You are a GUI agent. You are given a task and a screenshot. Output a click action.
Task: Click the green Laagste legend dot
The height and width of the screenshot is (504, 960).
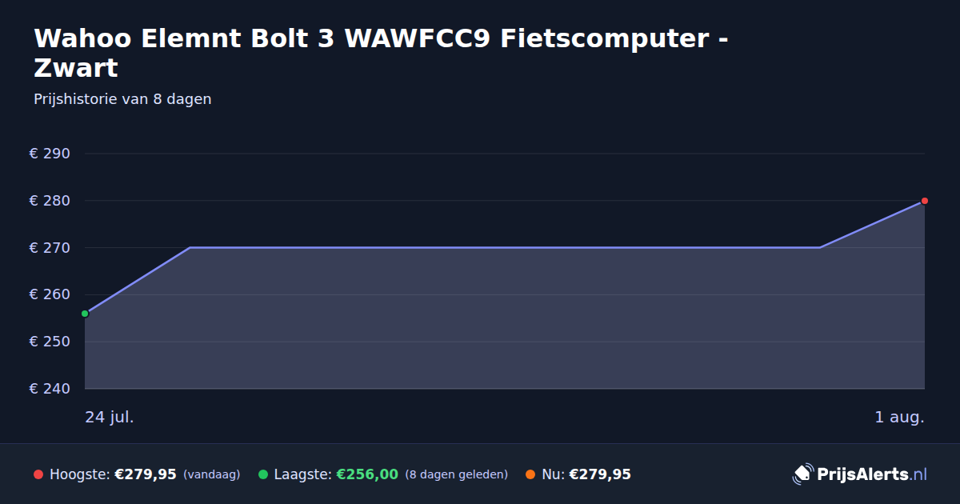[x=263, y=474]
